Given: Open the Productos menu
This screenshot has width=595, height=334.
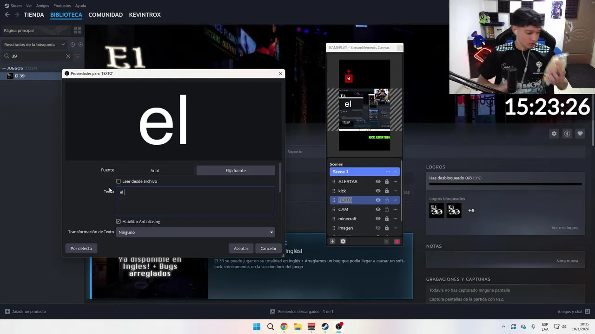Looking at the screenshot, I should pyautogui.click(x=62, y=6).
